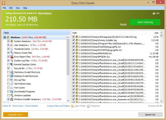Toggle Thumbnail Cache checkbox
Image resolution: width=166 pixels, height=120 pixels.
click(x=8, y=49)
